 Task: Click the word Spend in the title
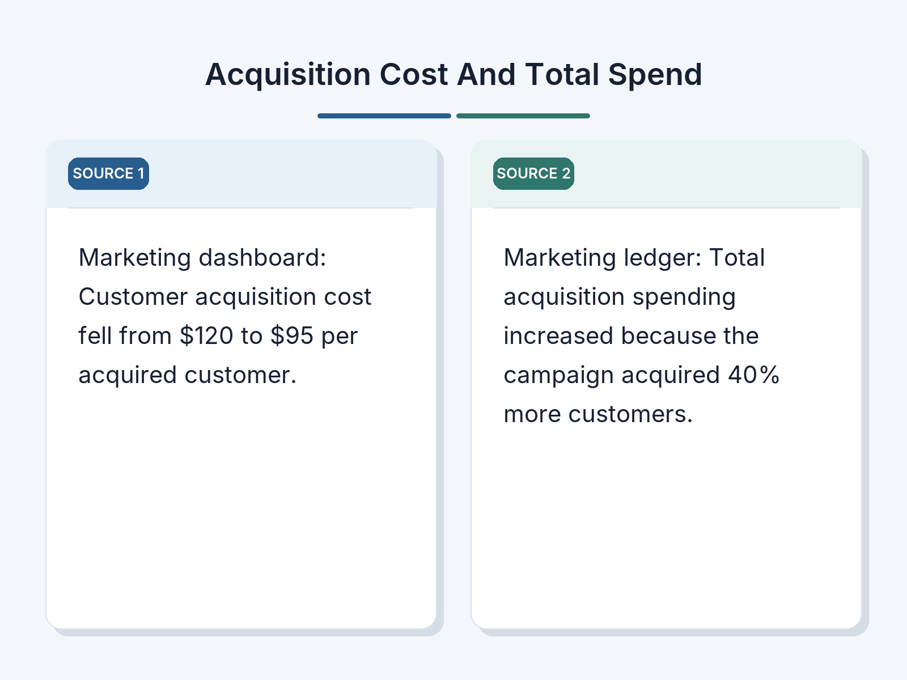pyautogui.click(x=655, y=74)
